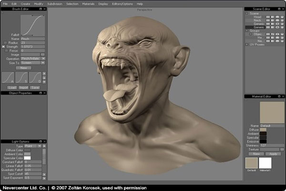Click the Apply button in Material Editor
This screenshot has height=191, width=286.
point(273,154)
